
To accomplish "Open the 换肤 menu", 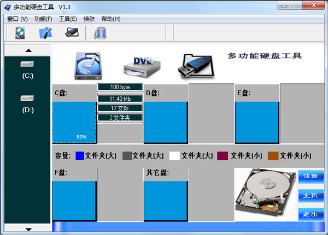I will pos(89,19).
